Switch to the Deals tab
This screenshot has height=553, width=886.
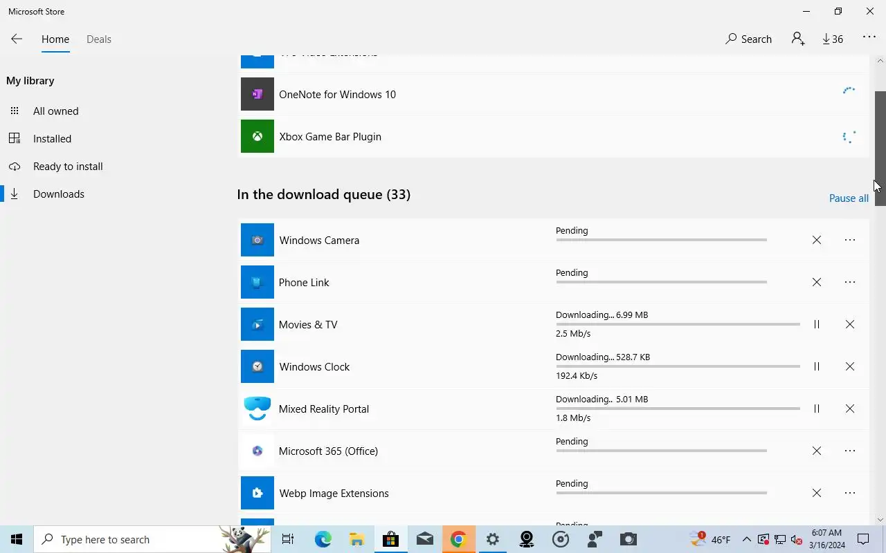pos(99,39)
